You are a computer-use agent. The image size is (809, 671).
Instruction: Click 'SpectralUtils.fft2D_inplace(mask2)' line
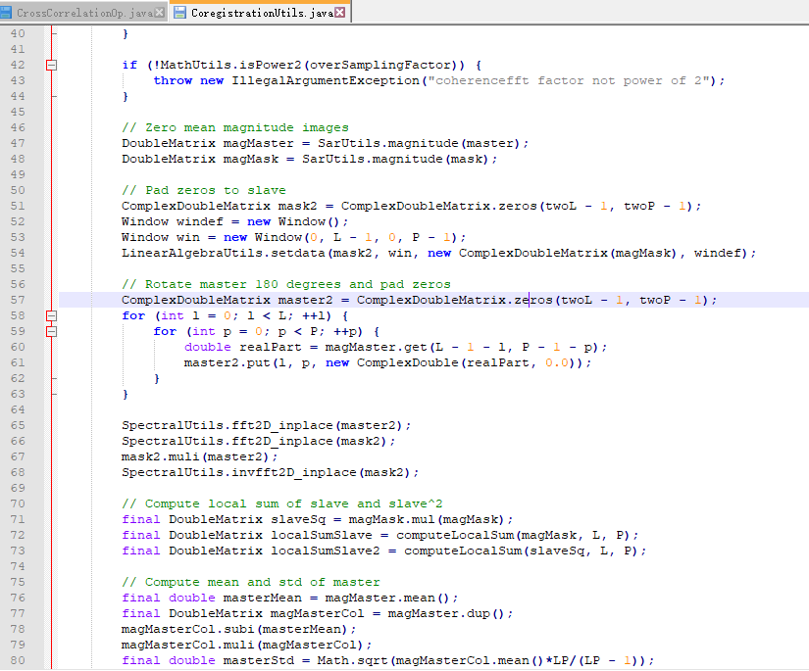[259, 441]
